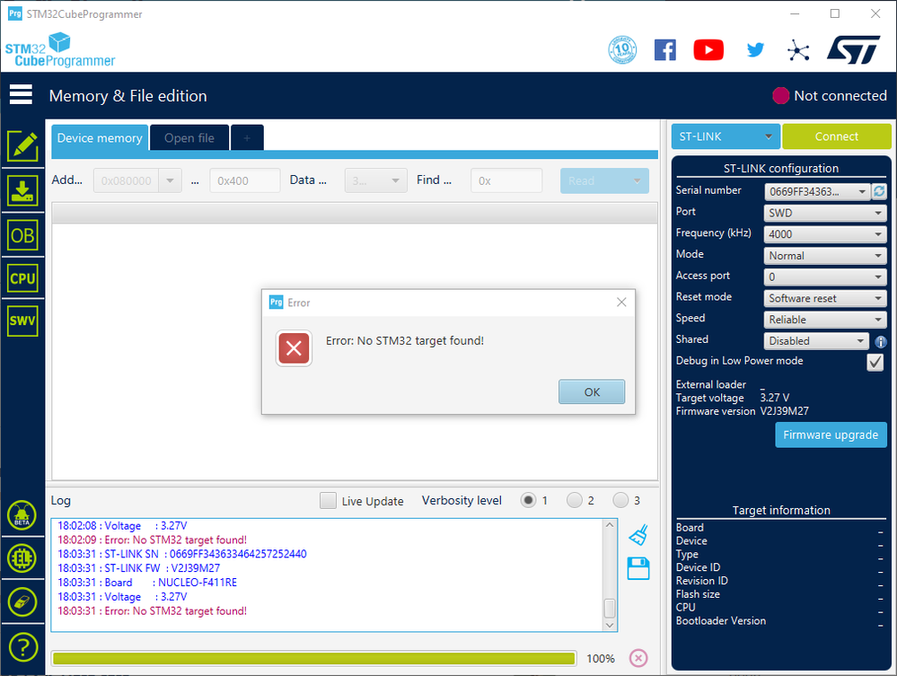
Task: Click the ST community network icon
Action: click(x=798, y=50)
